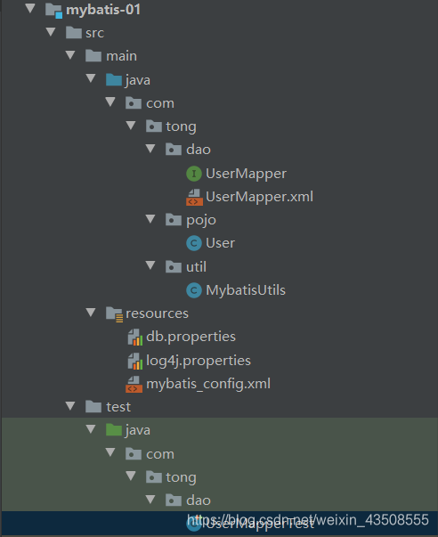Click the User class icon

coord(194,243)
